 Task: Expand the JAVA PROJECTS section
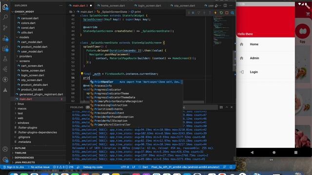pyautogui.click(x=24, y=162)
